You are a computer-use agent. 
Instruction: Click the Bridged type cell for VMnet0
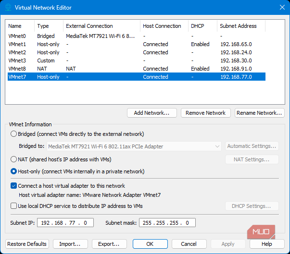(x=46, y=36)
